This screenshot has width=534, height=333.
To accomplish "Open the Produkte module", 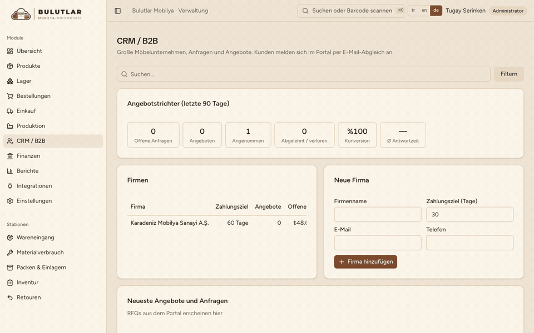I will [x=53, y=66].
